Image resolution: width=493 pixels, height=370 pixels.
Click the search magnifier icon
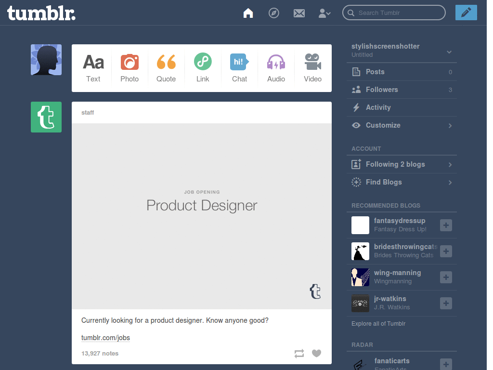point(350,13)
